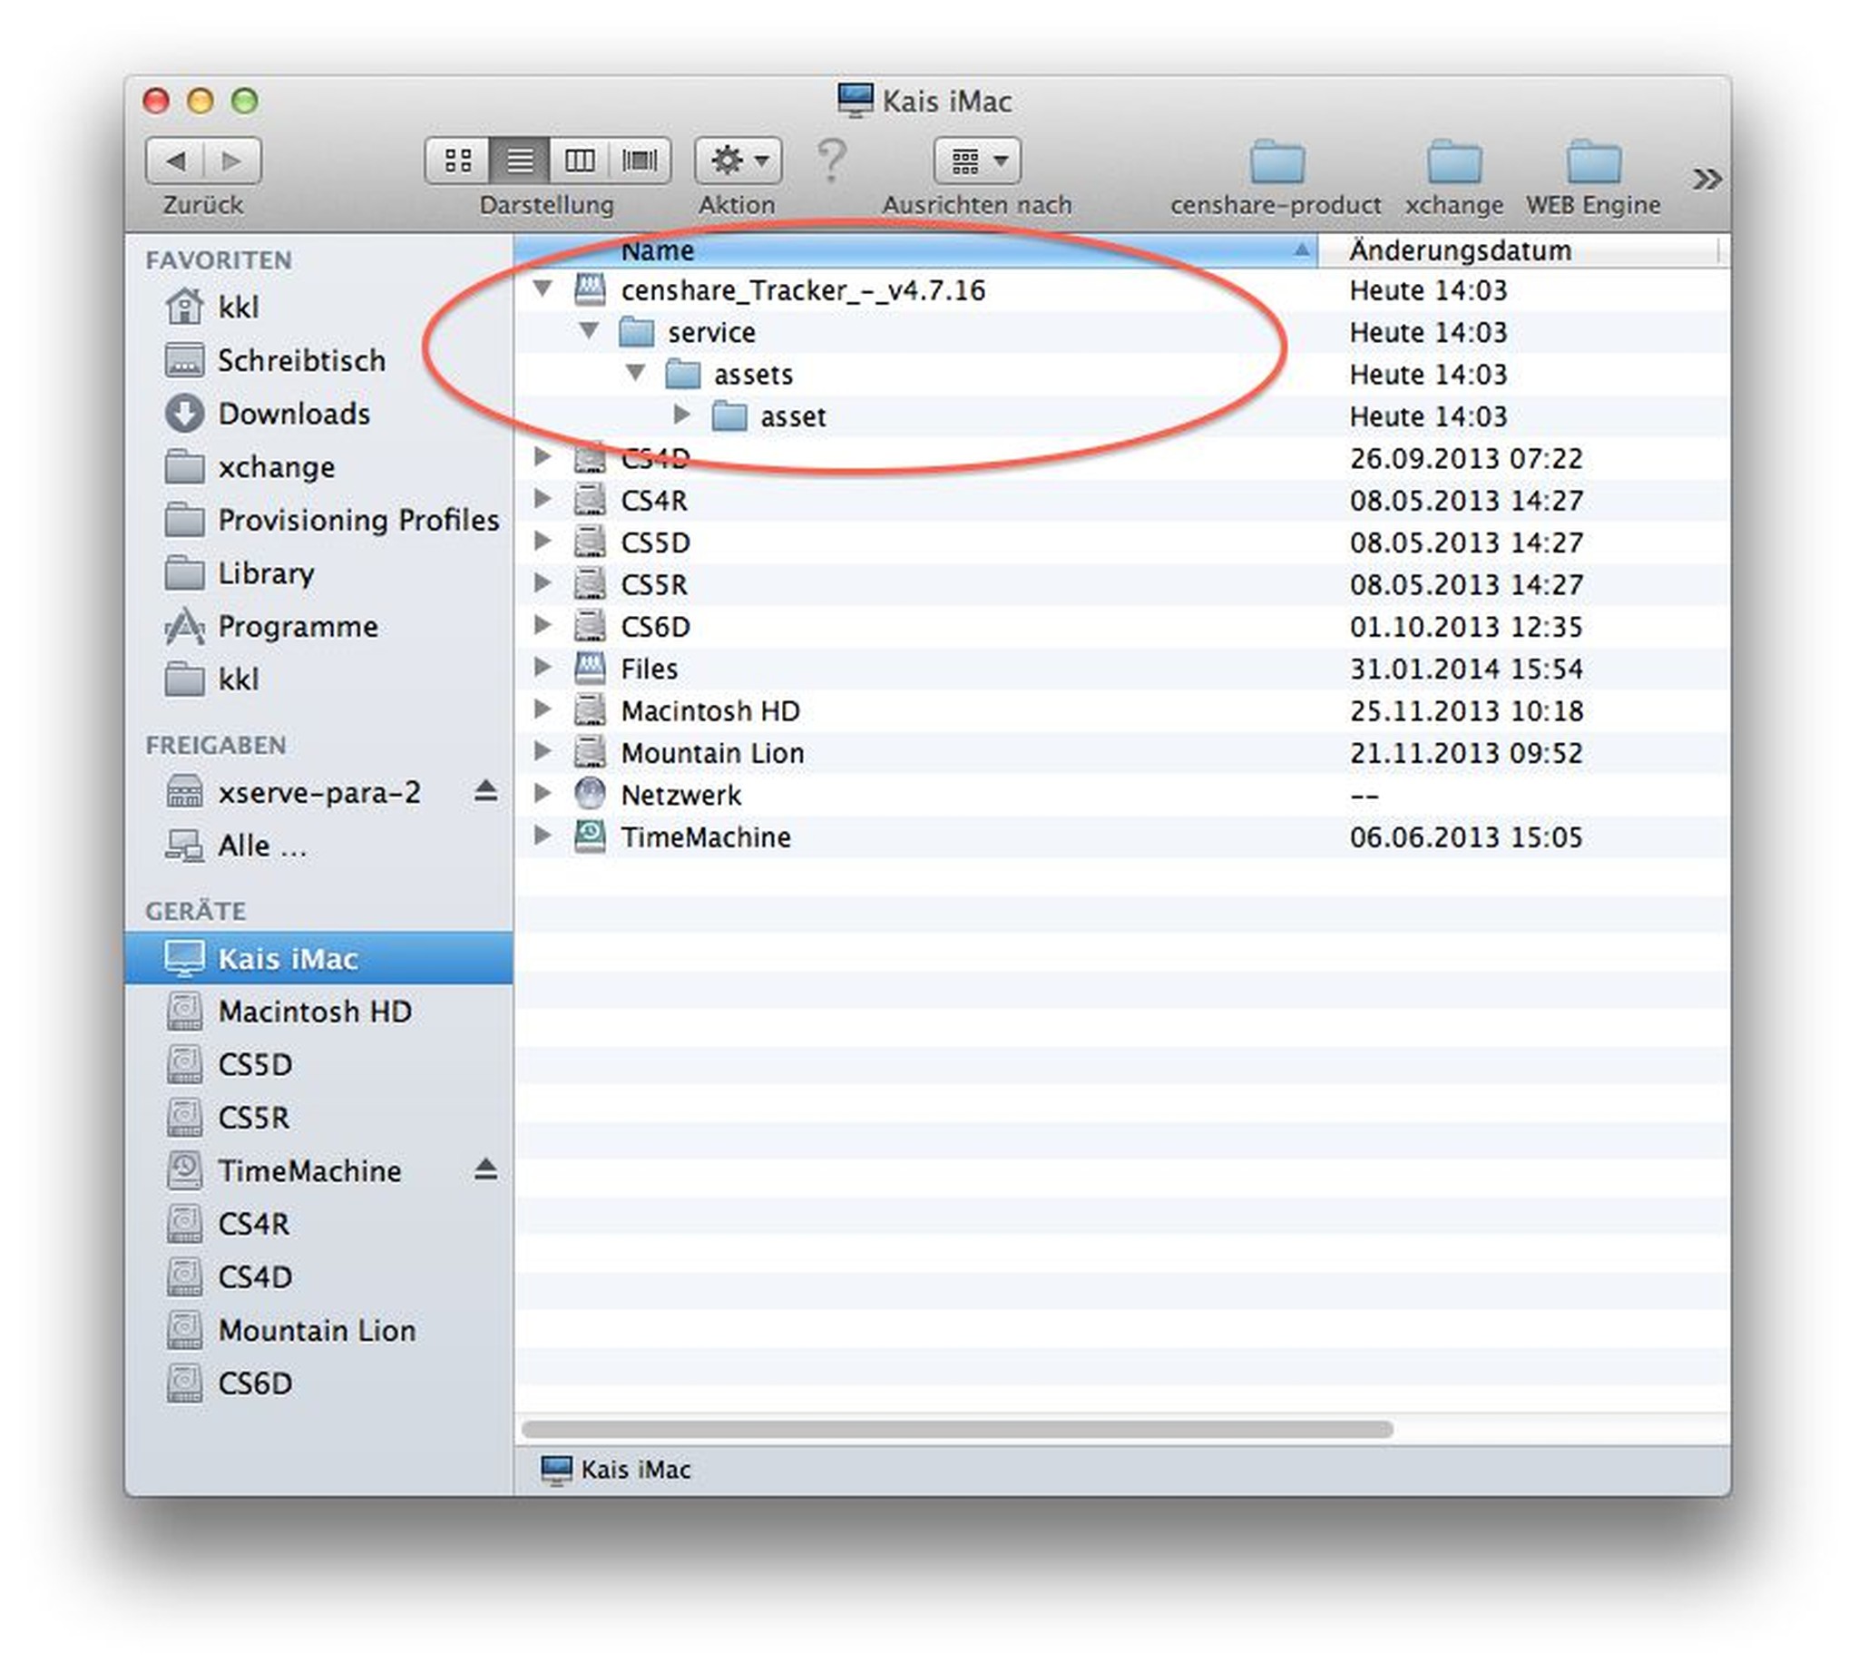Switch to column view mode

pos(579,161)
